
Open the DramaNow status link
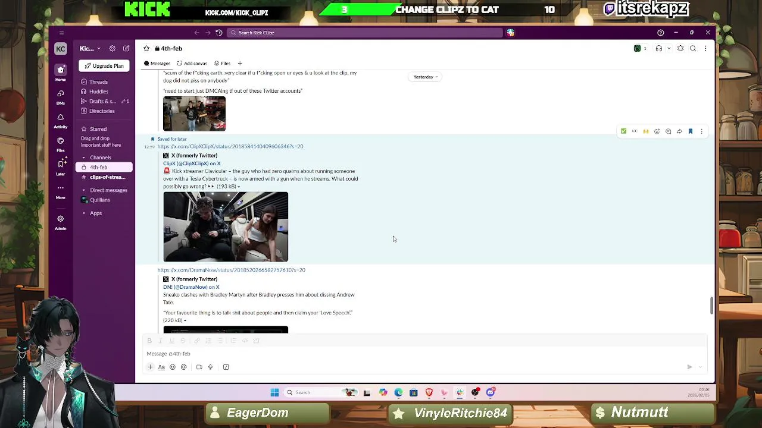pos(231,270)
